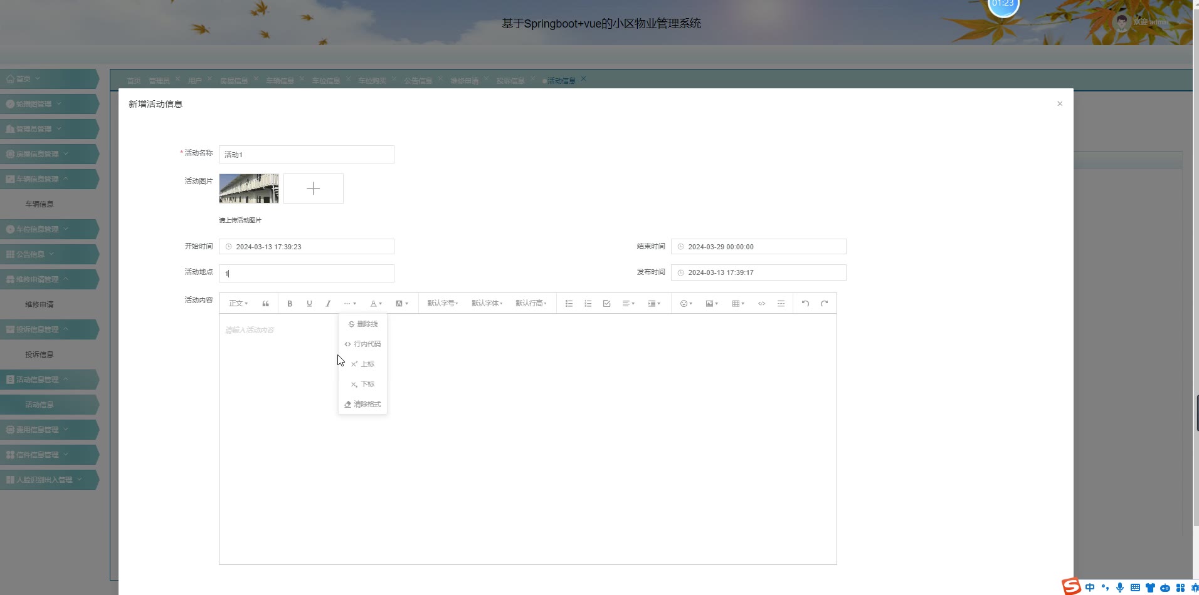The width and height of the screenshot is (1199, 595).
Task: Open 投诉信息 in the sidebar
Action: tap(40, 354)
